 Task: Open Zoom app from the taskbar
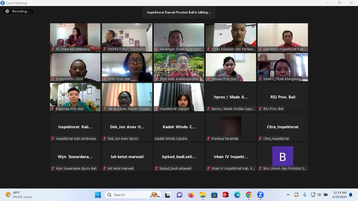click(260, 195)
